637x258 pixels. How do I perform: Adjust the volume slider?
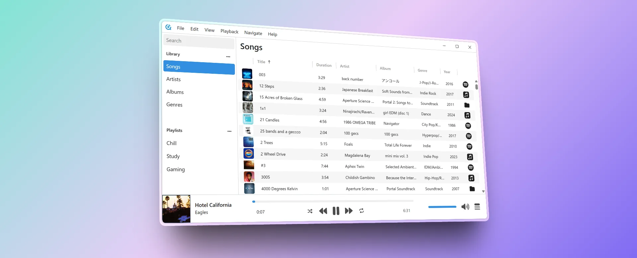442,207
